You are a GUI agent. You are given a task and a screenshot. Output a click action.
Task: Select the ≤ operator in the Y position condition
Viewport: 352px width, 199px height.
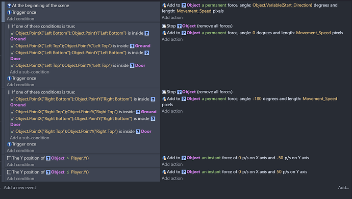pos(67,172)
